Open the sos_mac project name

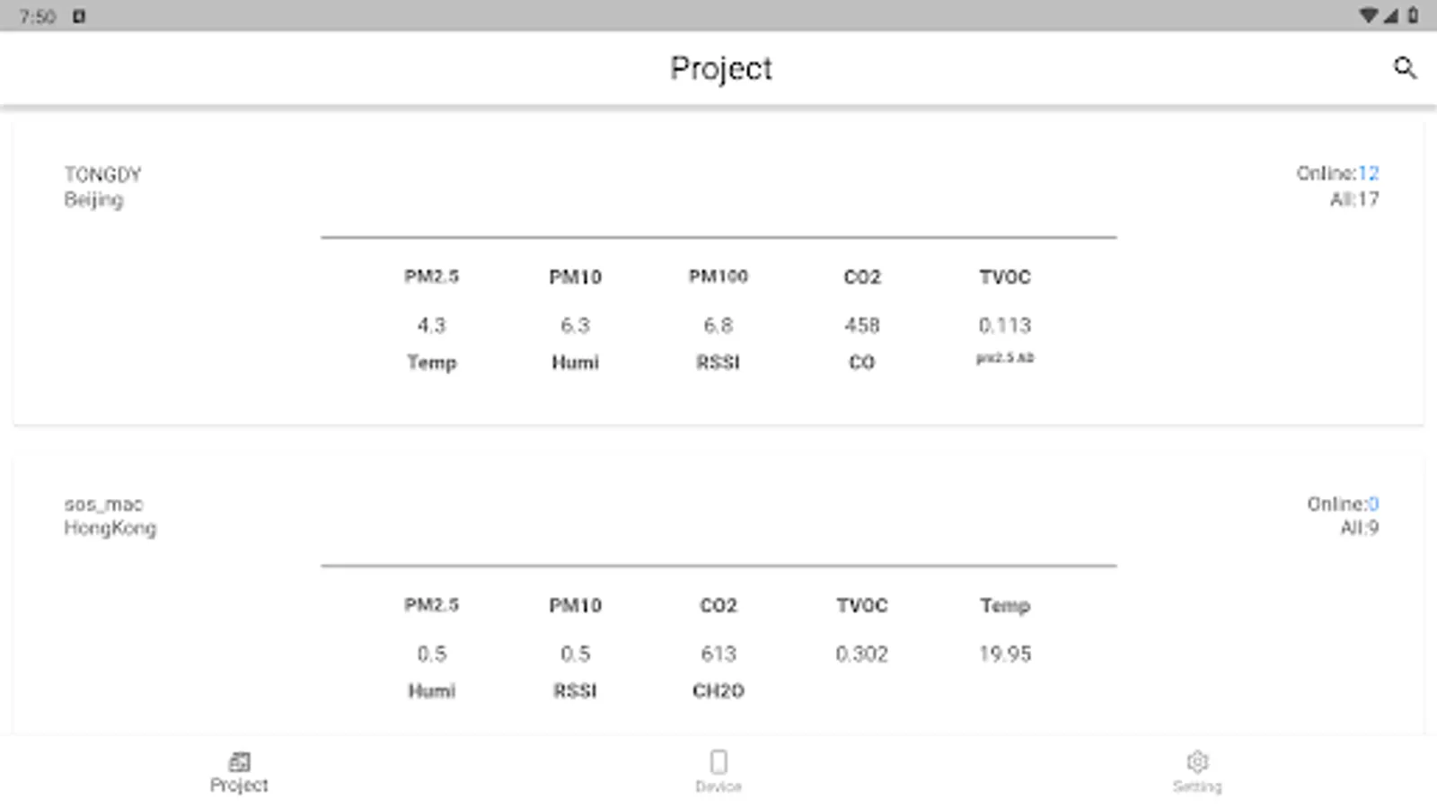(x=103, y=504)
